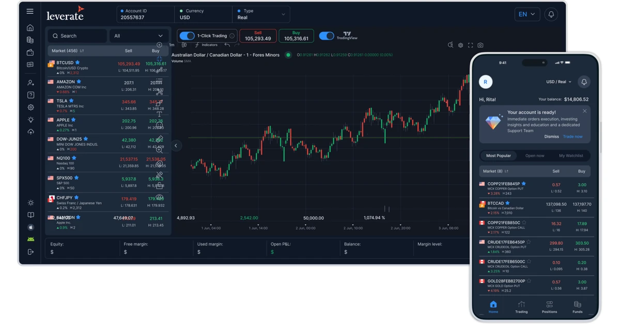Toggle the DOW-JUN25 favorite star
This screenshot has width=620, height=324.
pos(86,139)
